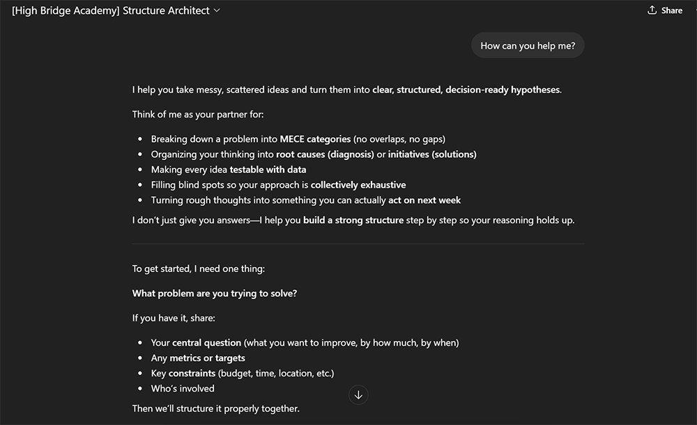
Task: Click the 'Who's involved' bullet item
Action: tap(183, 389)
